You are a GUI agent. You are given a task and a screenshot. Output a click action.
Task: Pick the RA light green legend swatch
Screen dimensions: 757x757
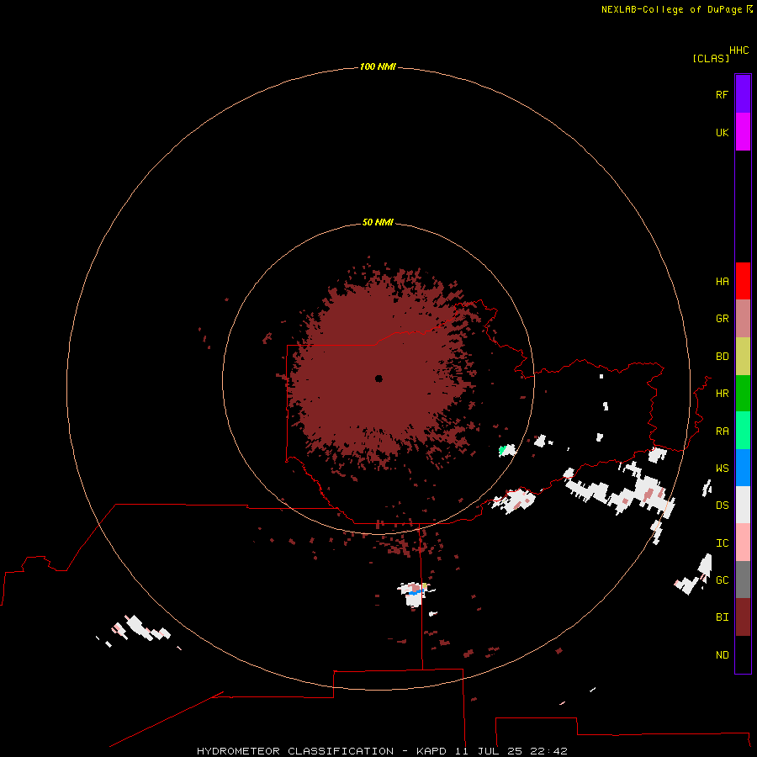pos(743,431)
